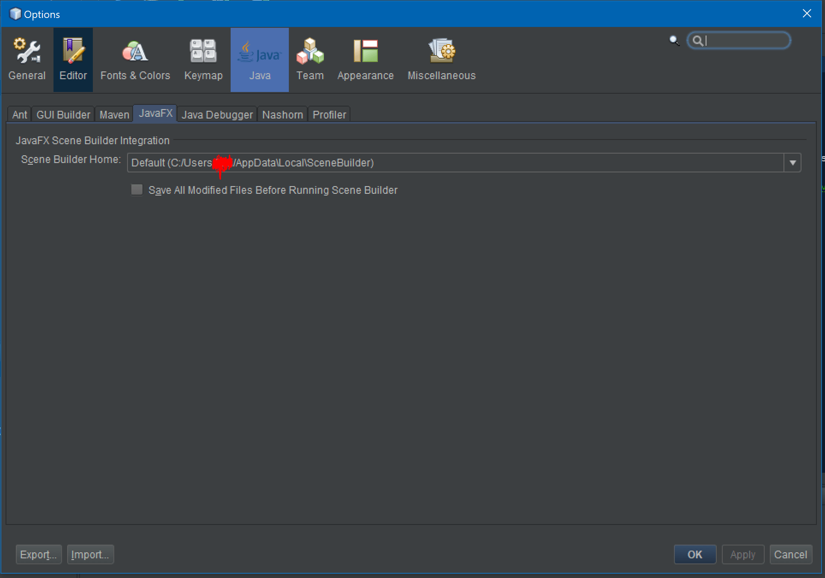Image resolution: width=825 pixels, height=578 pixels.
Task: Open the Java Debugger tab
Action: point(217,115)
